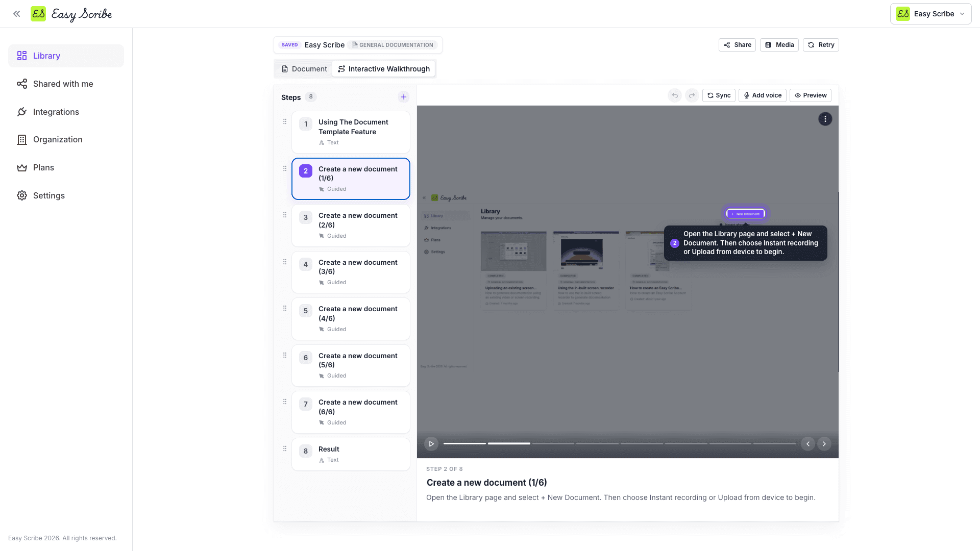Go to the next walkthrough step arrow
Image resolution: width=980 pixels, height=551 pixels.
[824, 444]
